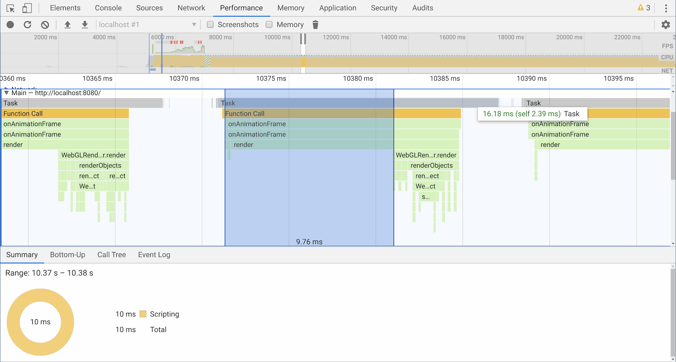
Task: Switch to the Call Tree tab
Action: [x=111, y=255]
